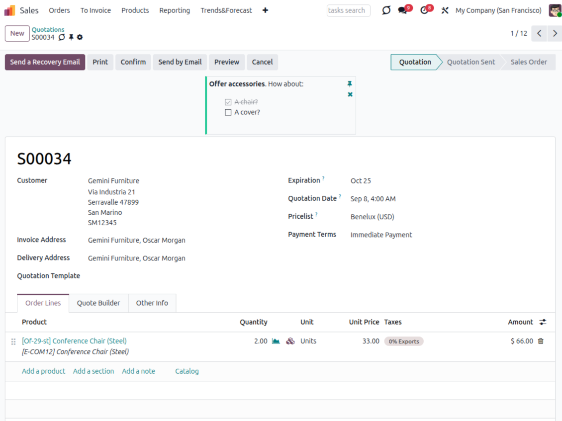
Task: Open the gear actions menu near S00034
Action: (x=80, y=37)
